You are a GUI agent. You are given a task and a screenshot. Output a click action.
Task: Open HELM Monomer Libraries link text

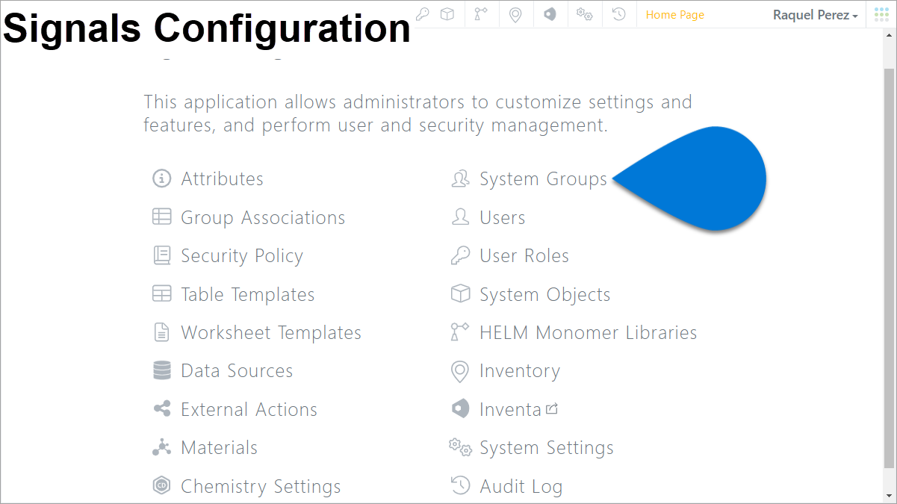click(x=589, y=333)
